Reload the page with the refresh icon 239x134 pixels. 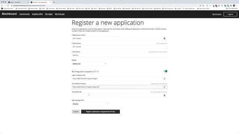pyautogui.click(x=8, y=6)
